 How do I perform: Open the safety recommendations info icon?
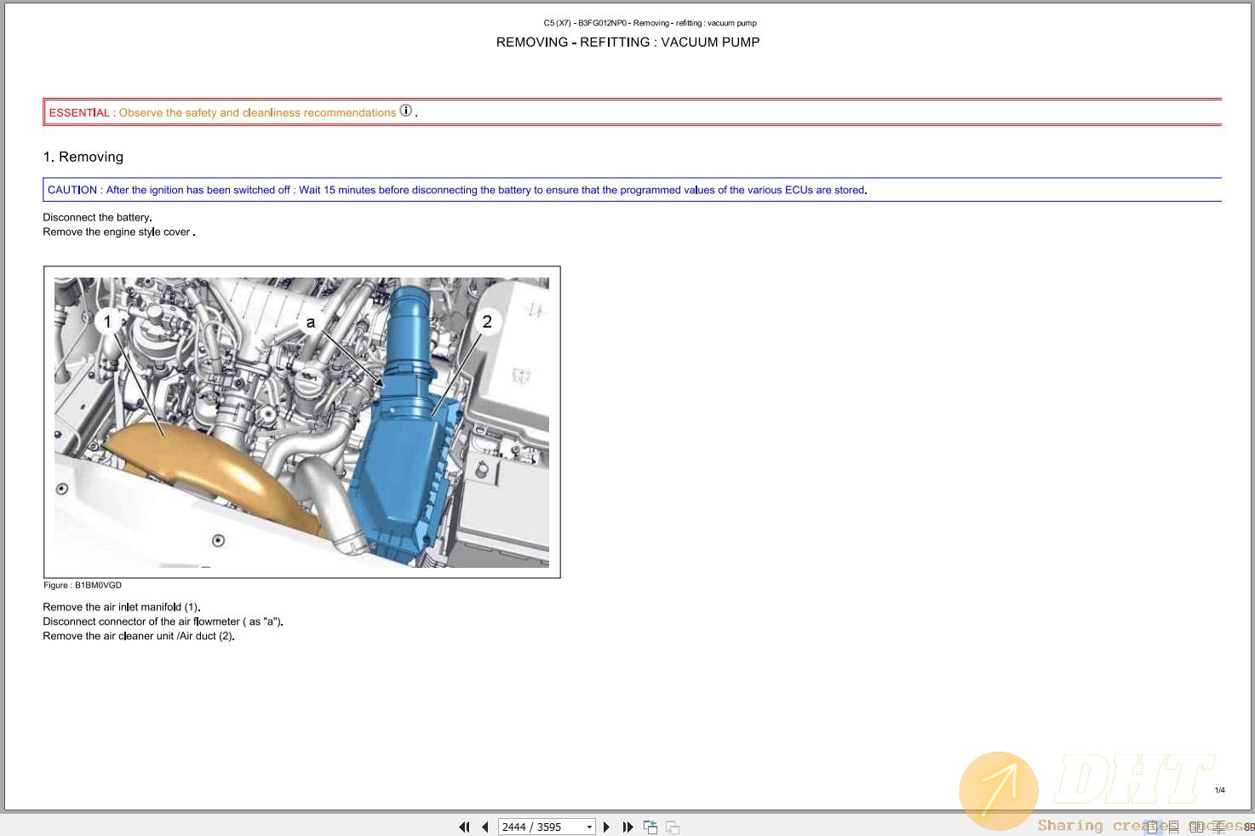tap(406, 111)
